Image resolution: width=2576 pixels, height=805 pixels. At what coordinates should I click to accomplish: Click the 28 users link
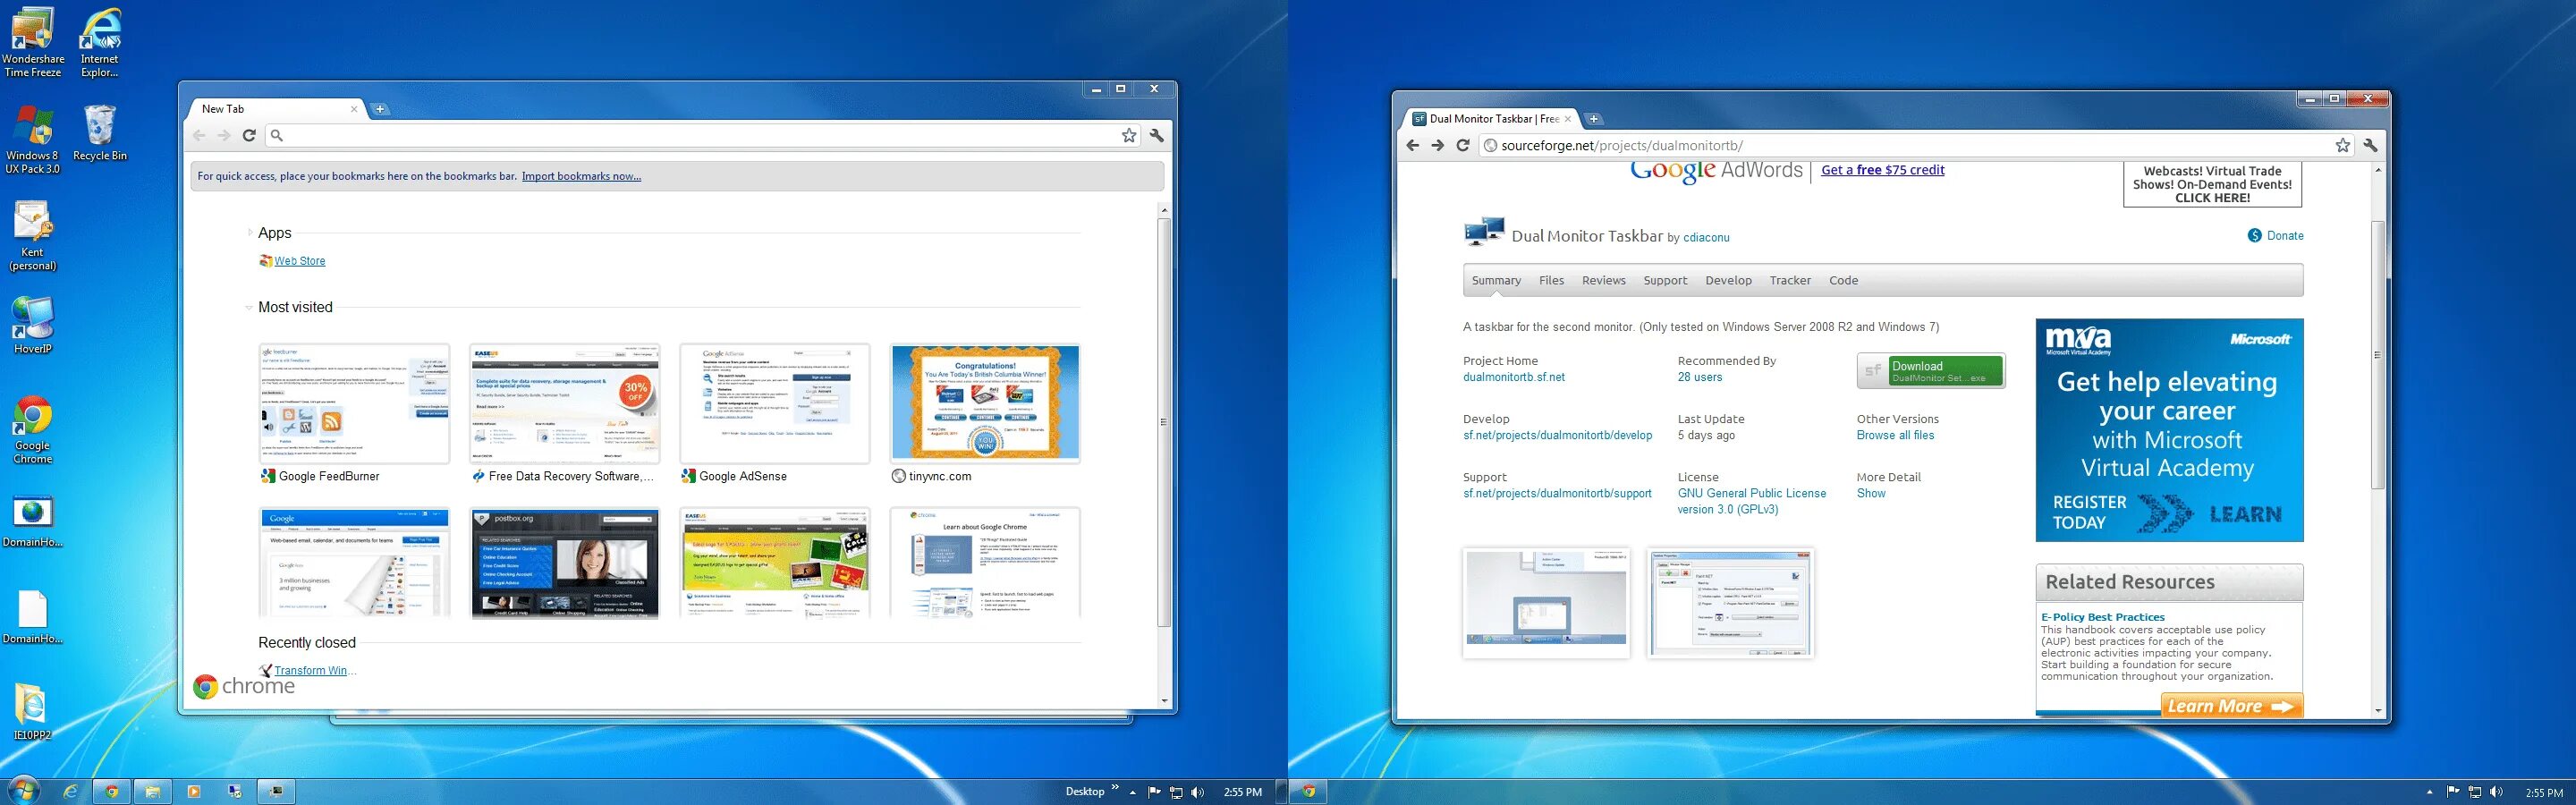pyautogui.click(x=1700, y=377)
